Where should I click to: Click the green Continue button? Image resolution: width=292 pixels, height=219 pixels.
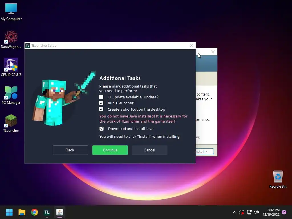(110, 150)
